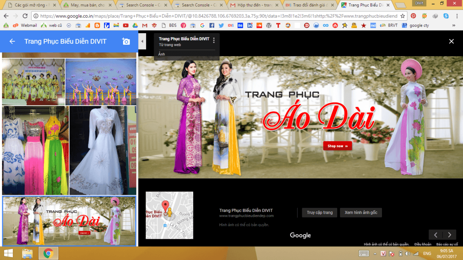Open the YouTube bookmark icon
463x260 pixels.
126,25
